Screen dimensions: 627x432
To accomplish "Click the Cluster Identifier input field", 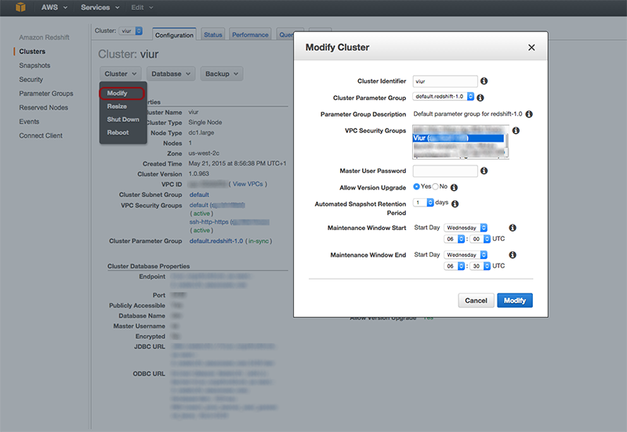I will coord(445,81).
